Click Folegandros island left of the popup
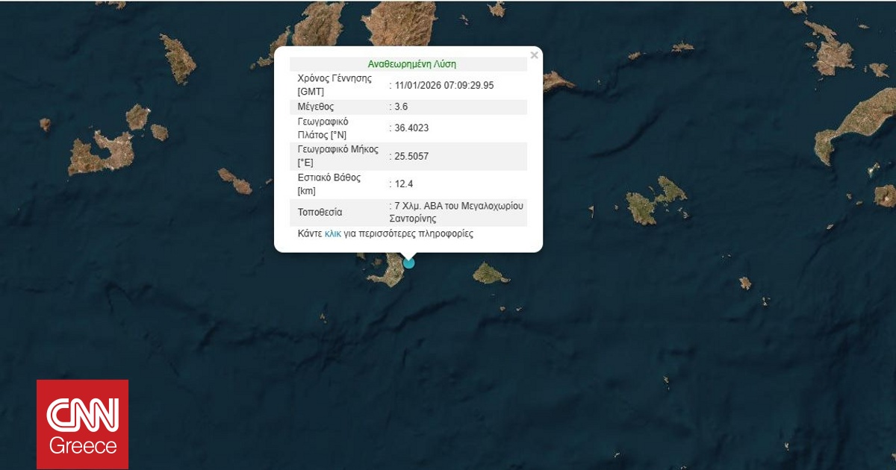This screenshot has height=470, width=896. (x=235, y=181)
